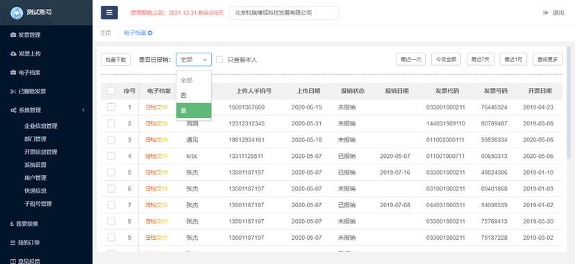This screenshot has width=575, height=264.
Task: Close the 电子档案 tab with its x icon
Action: pos(150,33)
